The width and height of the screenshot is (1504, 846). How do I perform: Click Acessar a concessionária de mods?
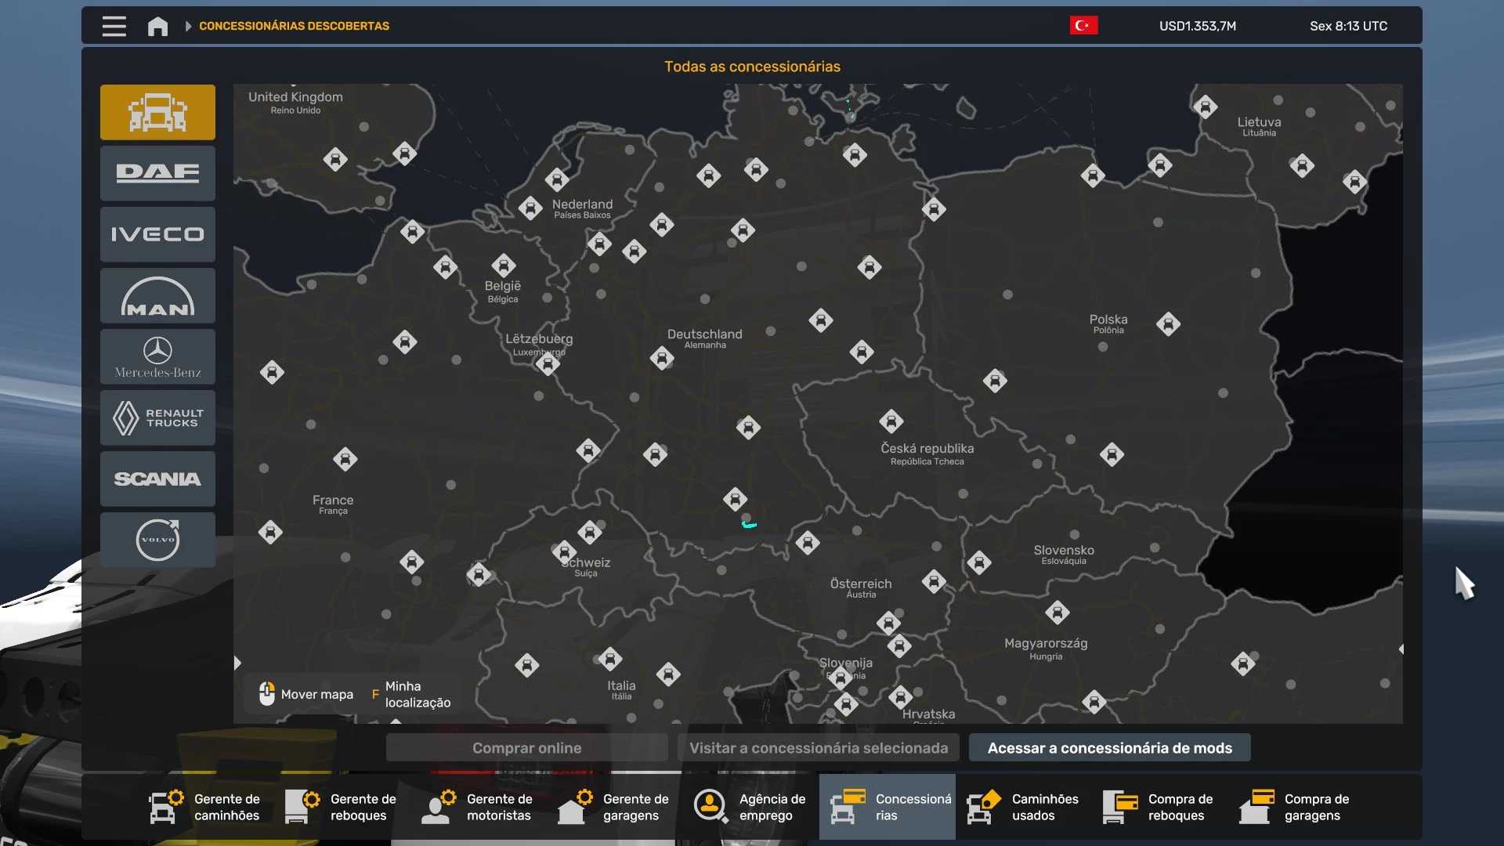tap(1109, 748)
